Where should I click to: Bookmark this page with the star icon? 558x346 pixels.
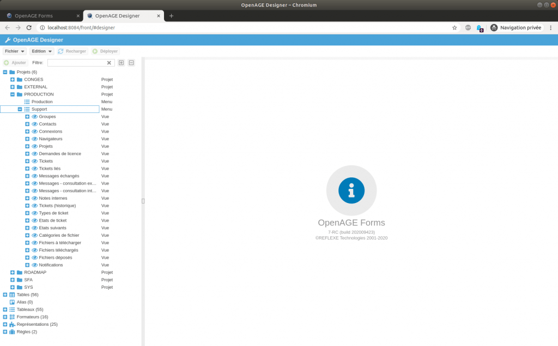[x=454, y=28]
